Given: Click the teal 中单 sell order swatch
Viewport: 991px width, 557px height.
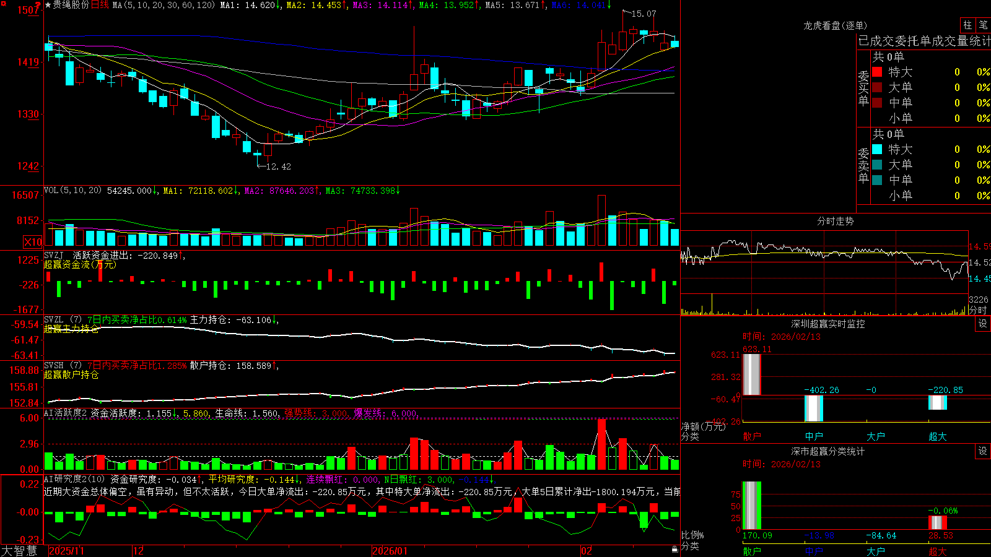Looking at the screenshot, I should click(877, 180).
